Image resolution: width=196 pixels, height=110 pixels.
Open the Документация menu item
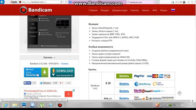[x=120, y=10]
